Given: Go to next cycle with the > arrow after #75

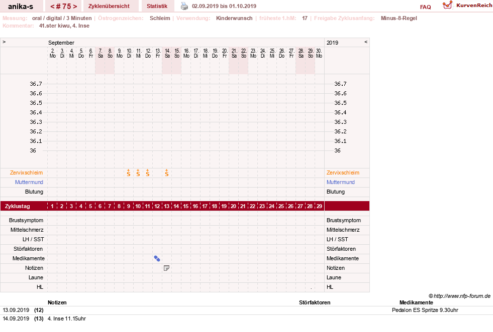Looking at the screenshot, I should [75, 7].
